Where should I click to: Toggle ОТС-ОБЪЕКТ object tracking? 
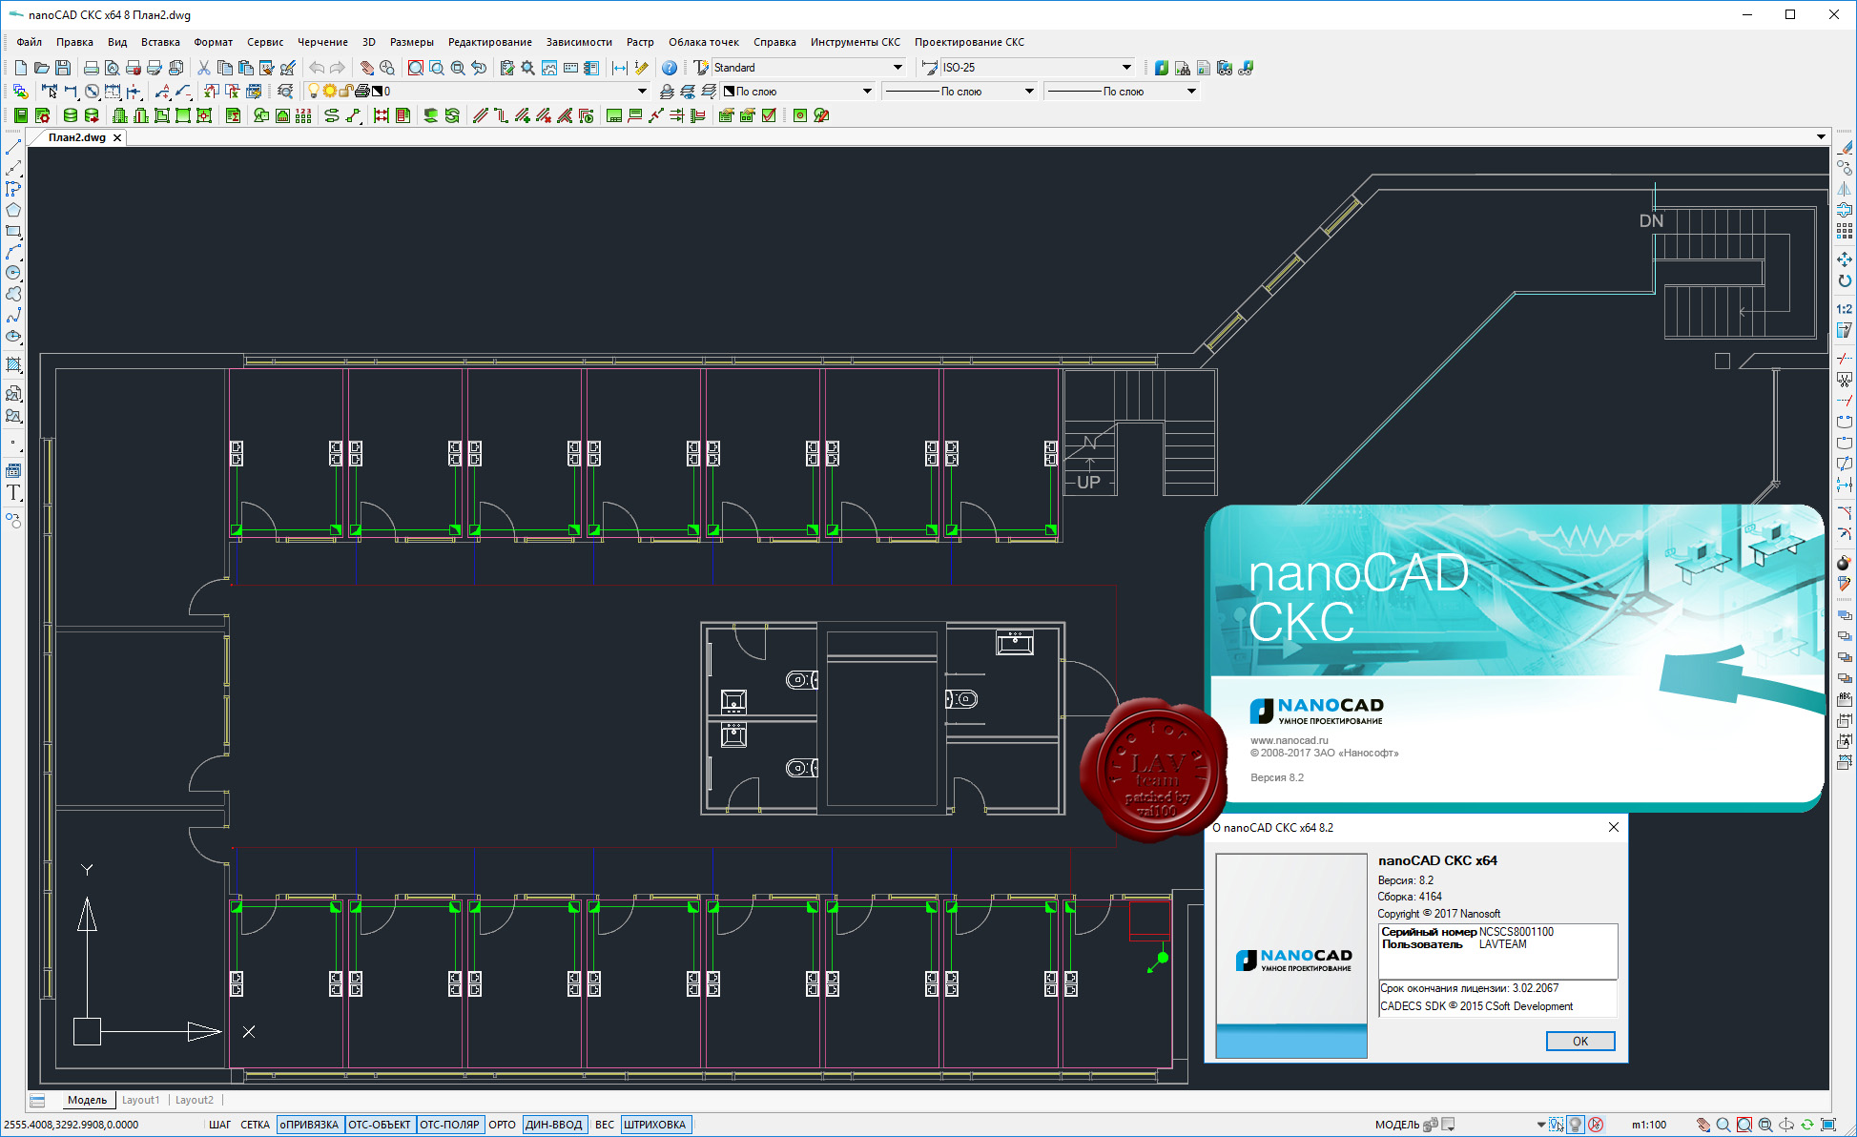tap(380, 1125)
